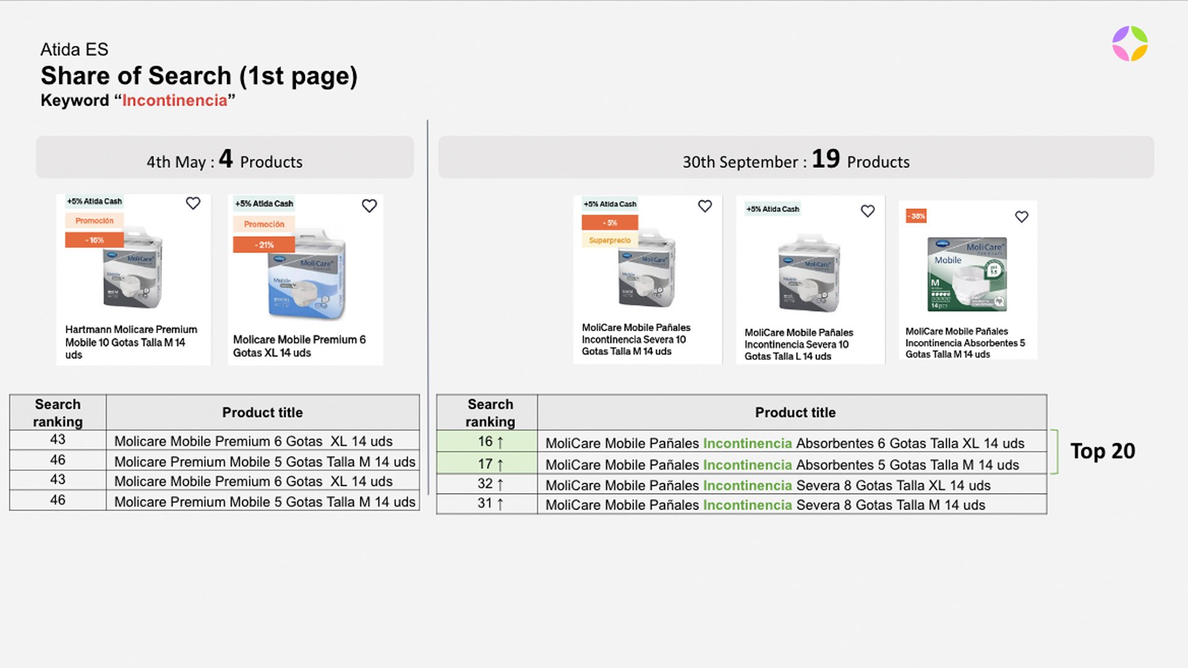Open the Hartmann Molicare Premium product image
Screen dimensions: 1188x668
click(x=132, y=270)
